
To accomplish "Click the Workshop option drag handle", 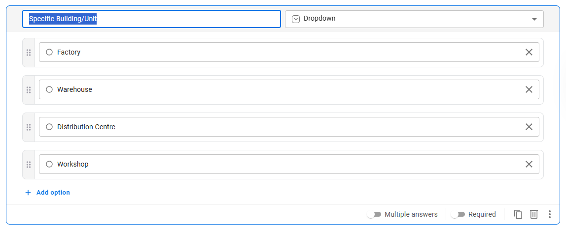I will tap(29, 165).
